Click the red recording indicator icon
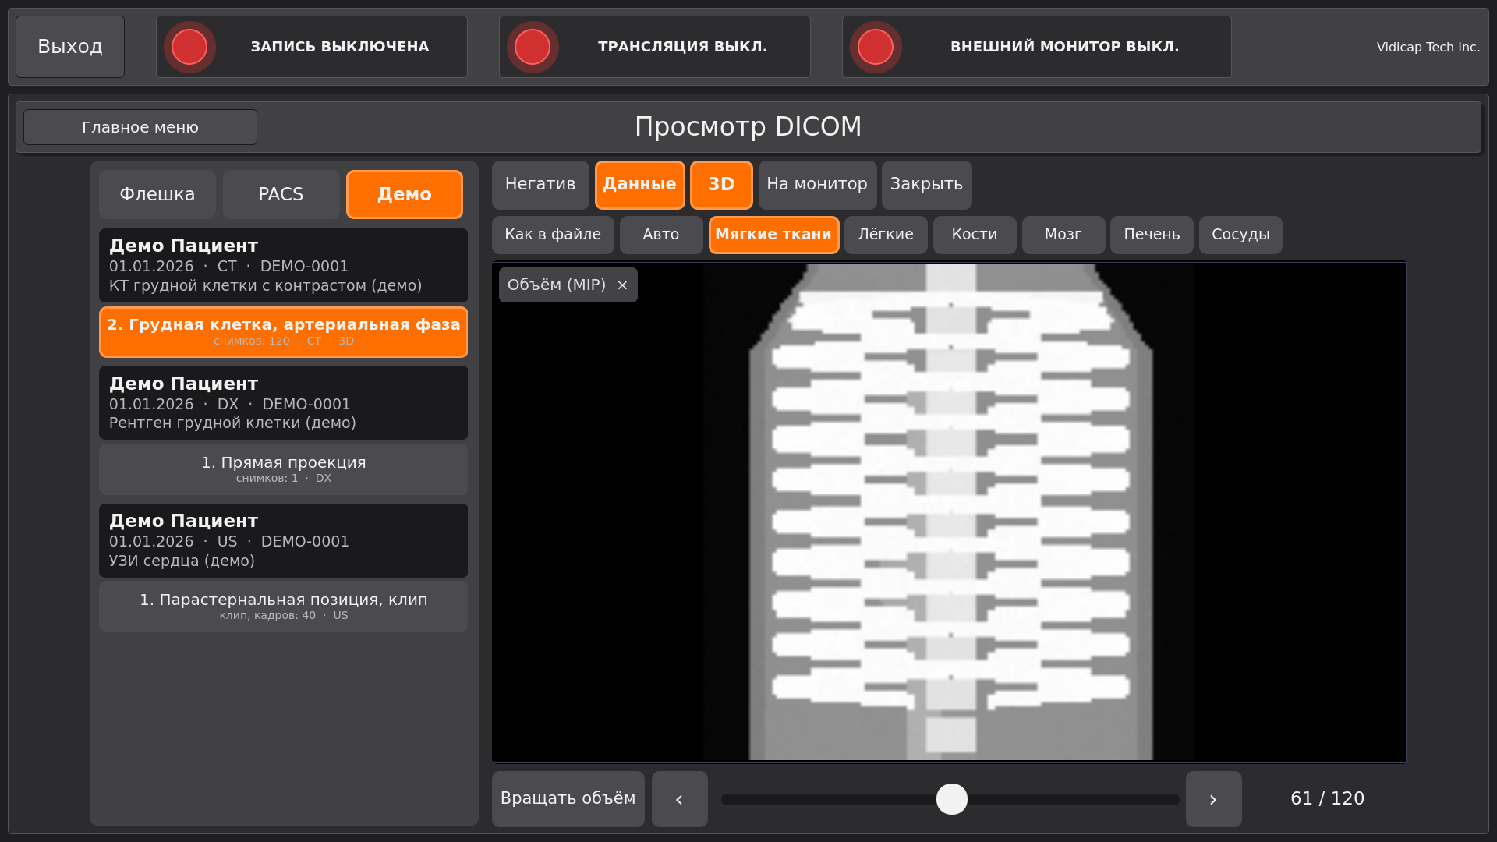This screenshot has width=1497, height=842. [189, 47]
